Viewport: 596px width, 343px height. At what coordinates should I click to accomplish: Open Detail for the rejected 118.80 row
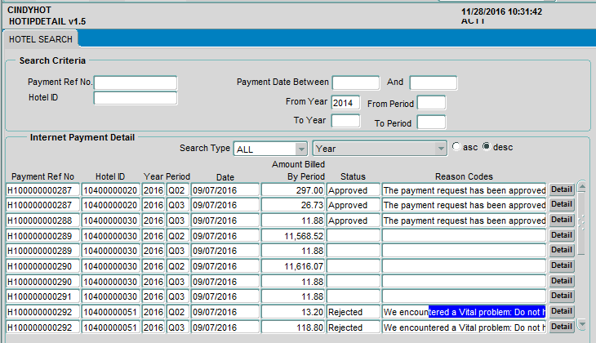coord(561,327)
